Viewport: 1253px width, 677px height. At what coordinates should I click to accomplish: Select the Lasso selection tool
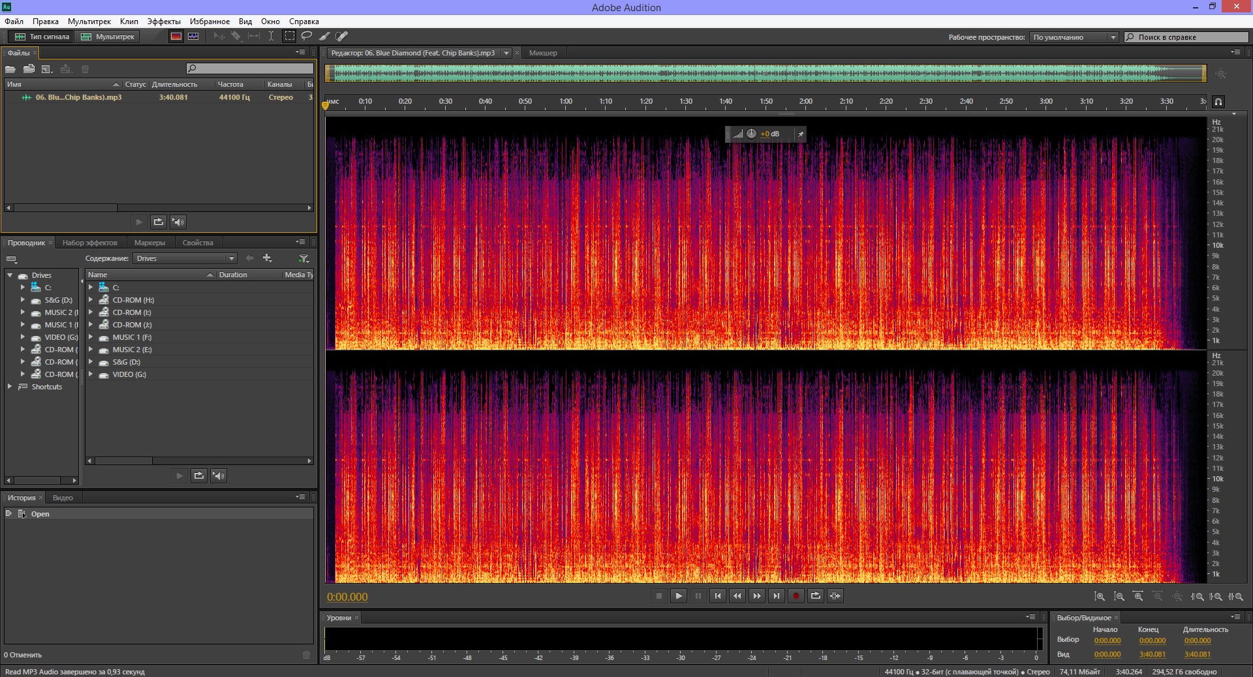(307, 37)
